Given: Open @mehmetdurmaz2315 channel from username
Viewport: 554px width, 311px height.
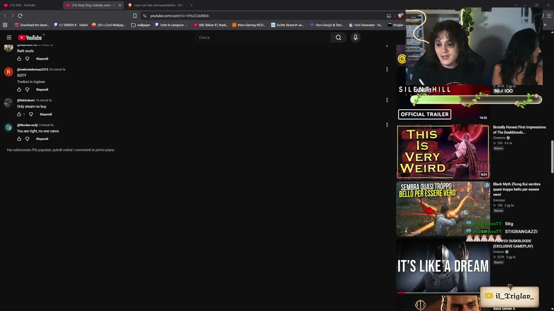Looking at the screenshot, I should point(32,70).
